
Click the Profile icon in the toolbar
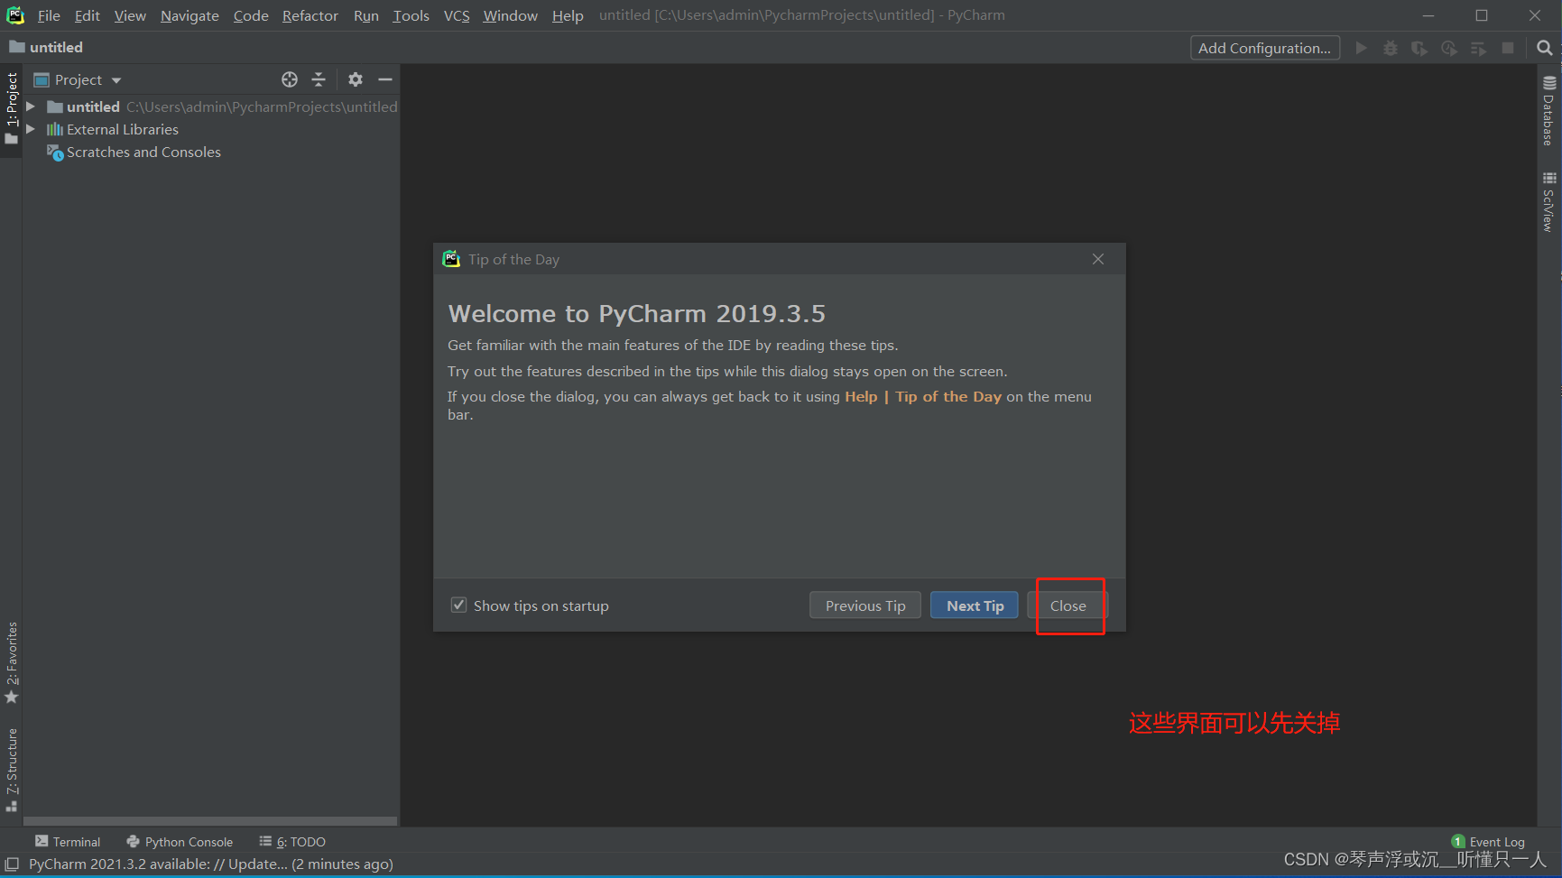[1449, 48]
